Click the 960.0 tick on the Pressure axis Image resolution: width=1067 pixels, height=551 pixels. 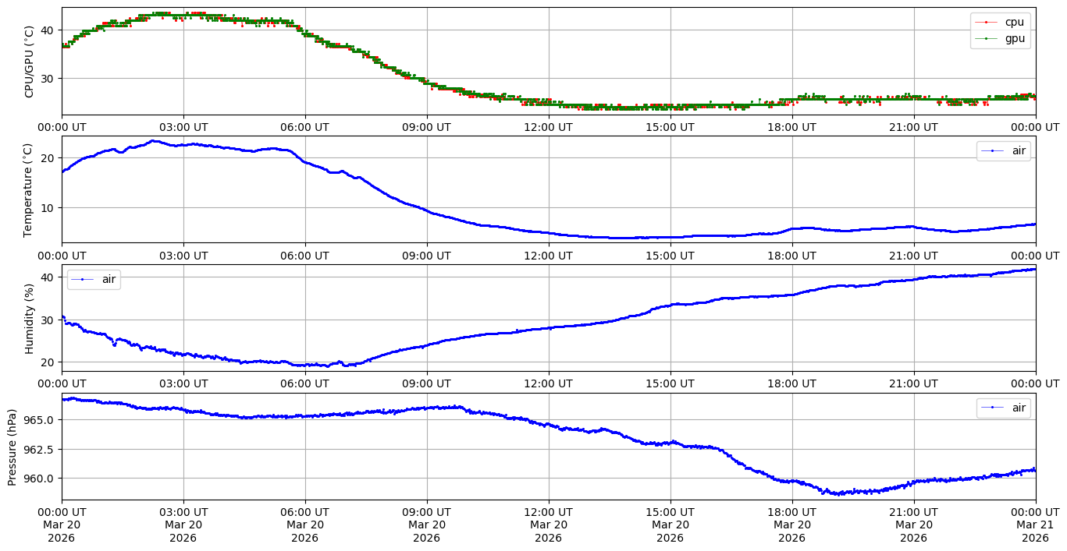(x=37, y=479)
